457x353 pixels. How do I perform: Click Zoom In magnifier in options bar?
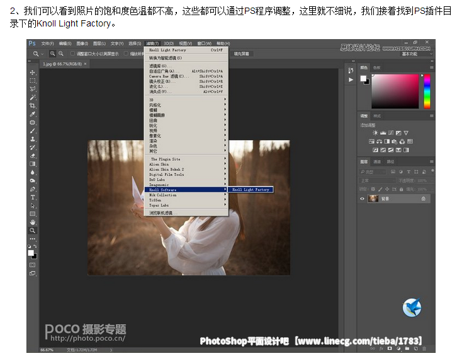[52, 54]
